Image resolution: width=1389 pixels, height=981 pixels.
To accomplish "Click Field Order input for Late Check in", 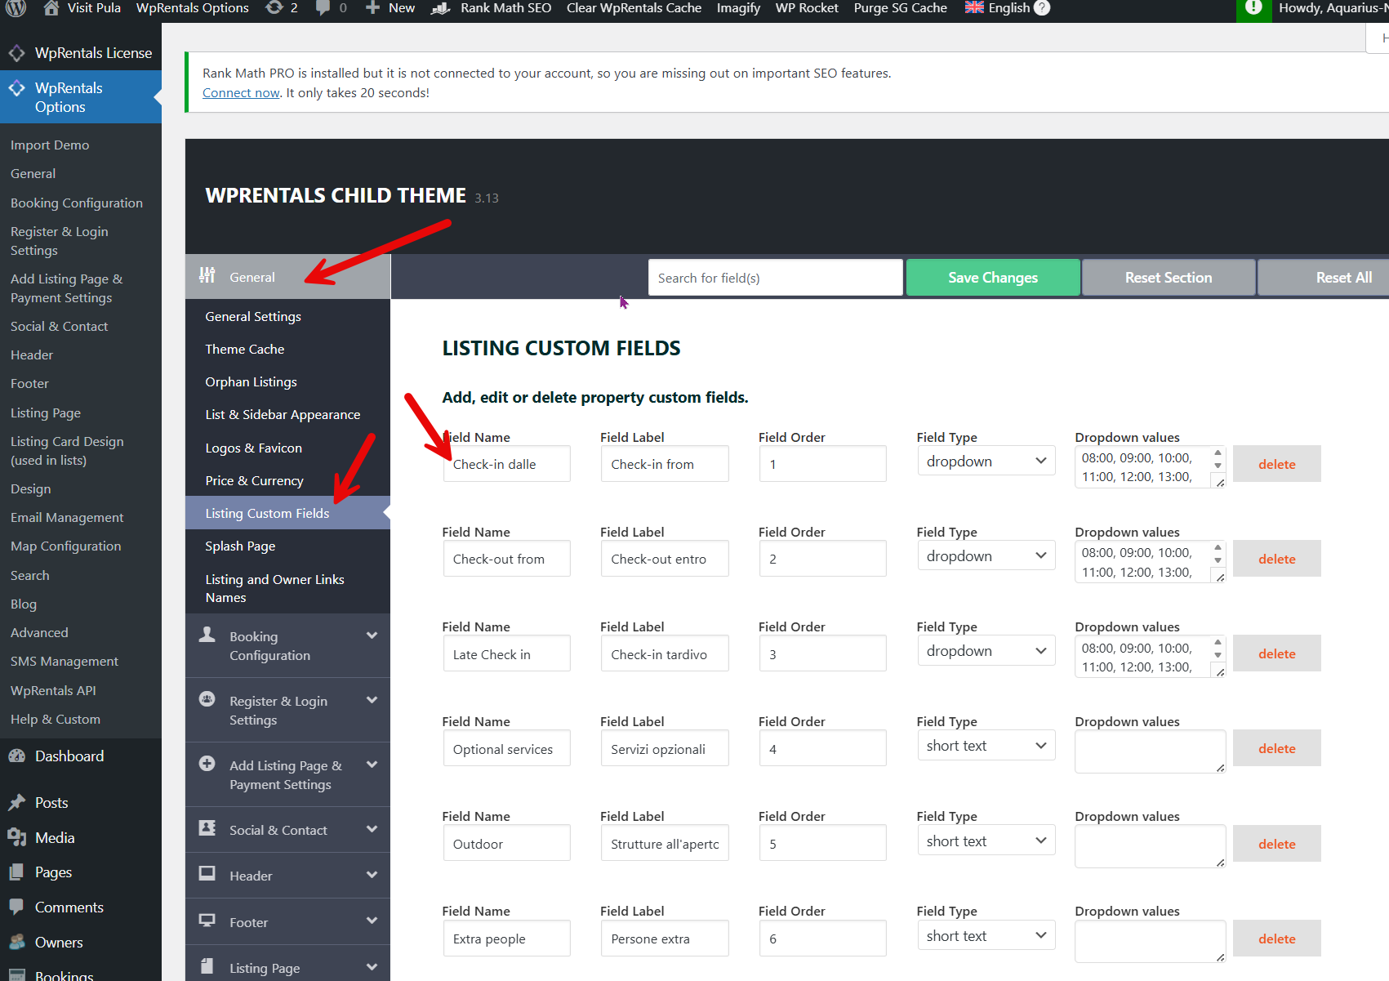I will 822,653.
